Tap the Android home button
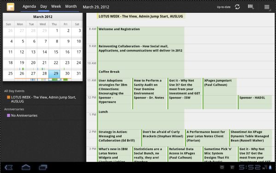The height and width of the screenshot is (173, 276). coord(26,167)
